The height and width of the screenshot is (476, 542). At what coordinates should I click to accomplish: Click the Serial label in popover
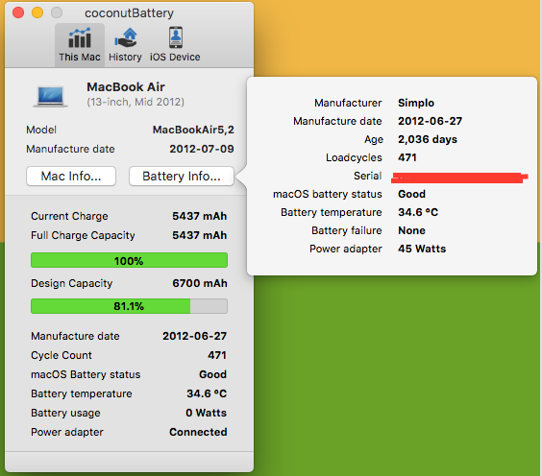click(x=368, y=176)
